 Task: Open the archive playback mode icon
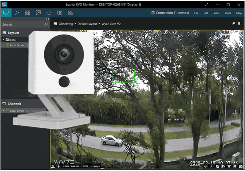tap(16, 13)
